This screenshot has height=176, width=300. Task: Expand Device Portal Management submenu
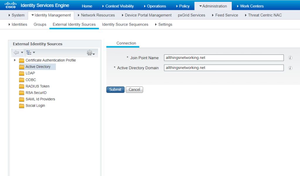pos(147,15)
